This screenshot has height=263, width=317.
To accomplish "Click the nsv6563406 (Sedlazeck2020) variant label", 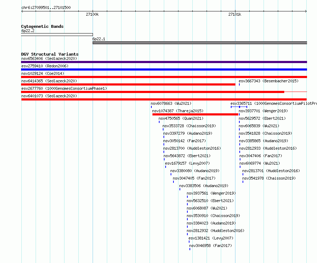I will pyautogui.click(x=49, y=58).
